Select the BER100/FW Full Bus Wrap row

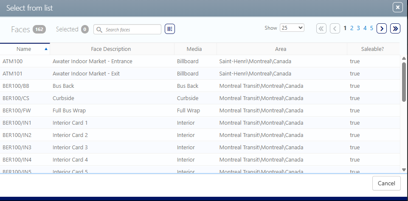point(69,111)
